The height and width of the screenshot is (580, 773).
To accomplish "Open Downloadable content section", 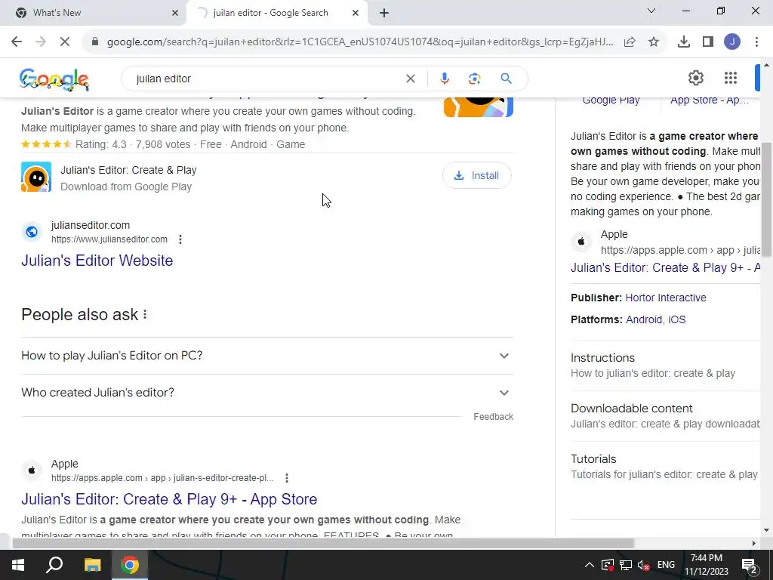I will tap(666, 416).
